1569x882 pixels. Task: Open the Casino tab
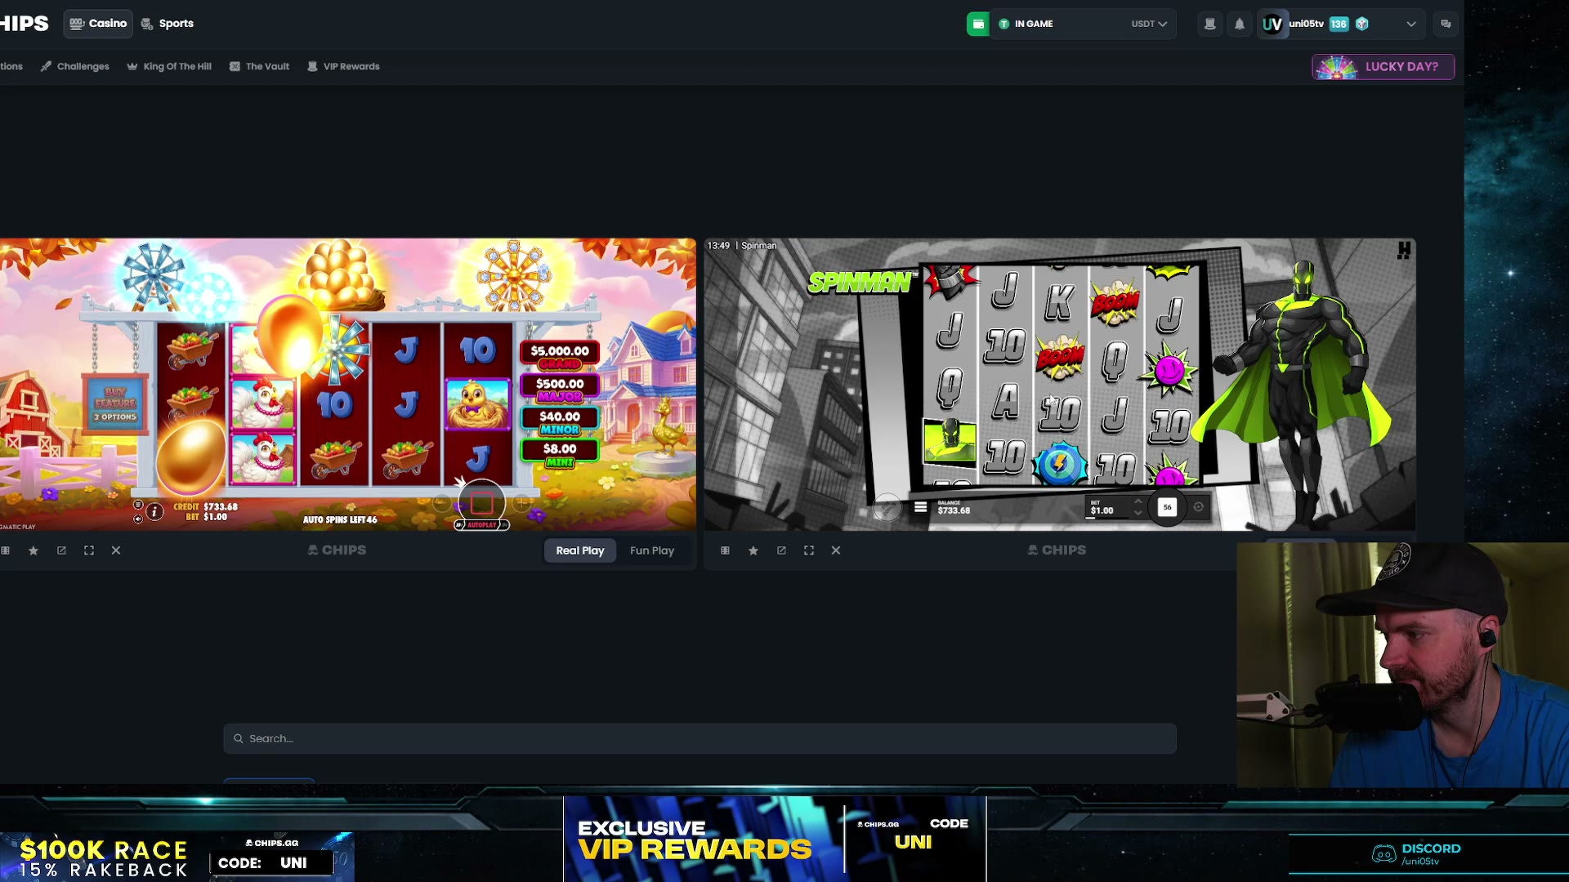98,24
